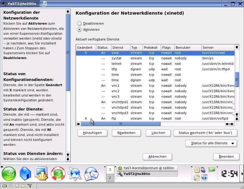The width and height of the screenshot is (244, 189).
Task: Launch the desktop shell (Konsole) icon
Action: (x=41, y=173)
